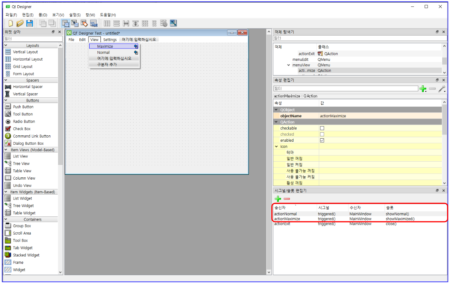
Task: Toggle the checked property checkbox
Action: 322,134
